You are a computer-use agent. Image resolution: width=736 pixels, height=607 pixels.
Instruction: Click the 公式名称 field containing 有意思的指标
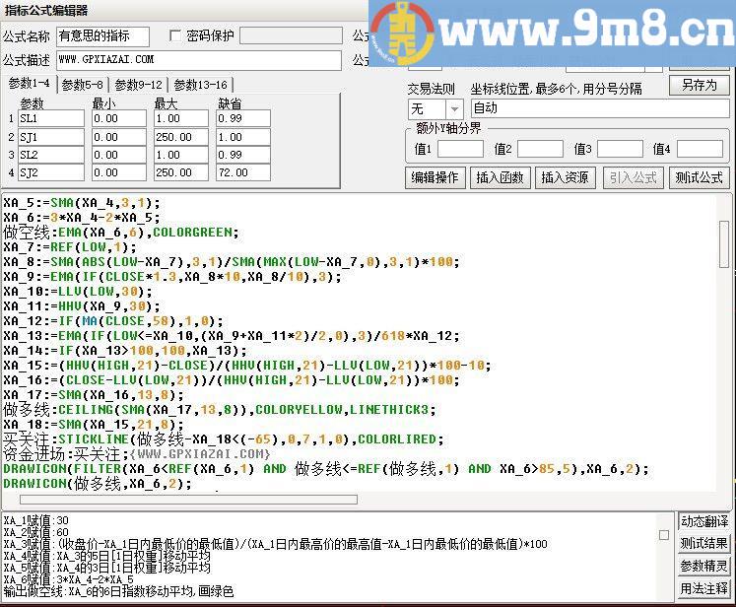(x=102, y=36)
